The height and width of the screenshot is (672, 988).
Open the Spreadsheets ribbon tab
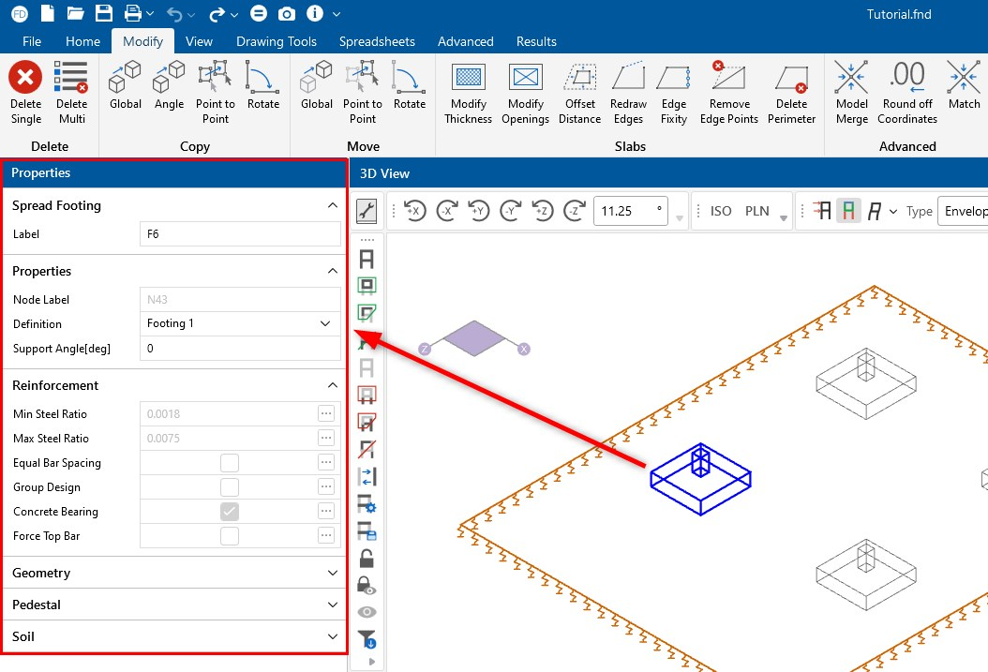[377, 41]
